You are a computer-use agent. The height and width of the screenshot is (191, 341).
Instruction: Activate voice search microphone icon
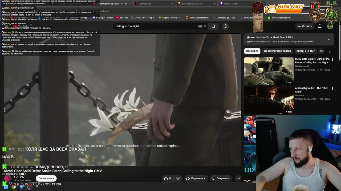[x=225, y=26]
